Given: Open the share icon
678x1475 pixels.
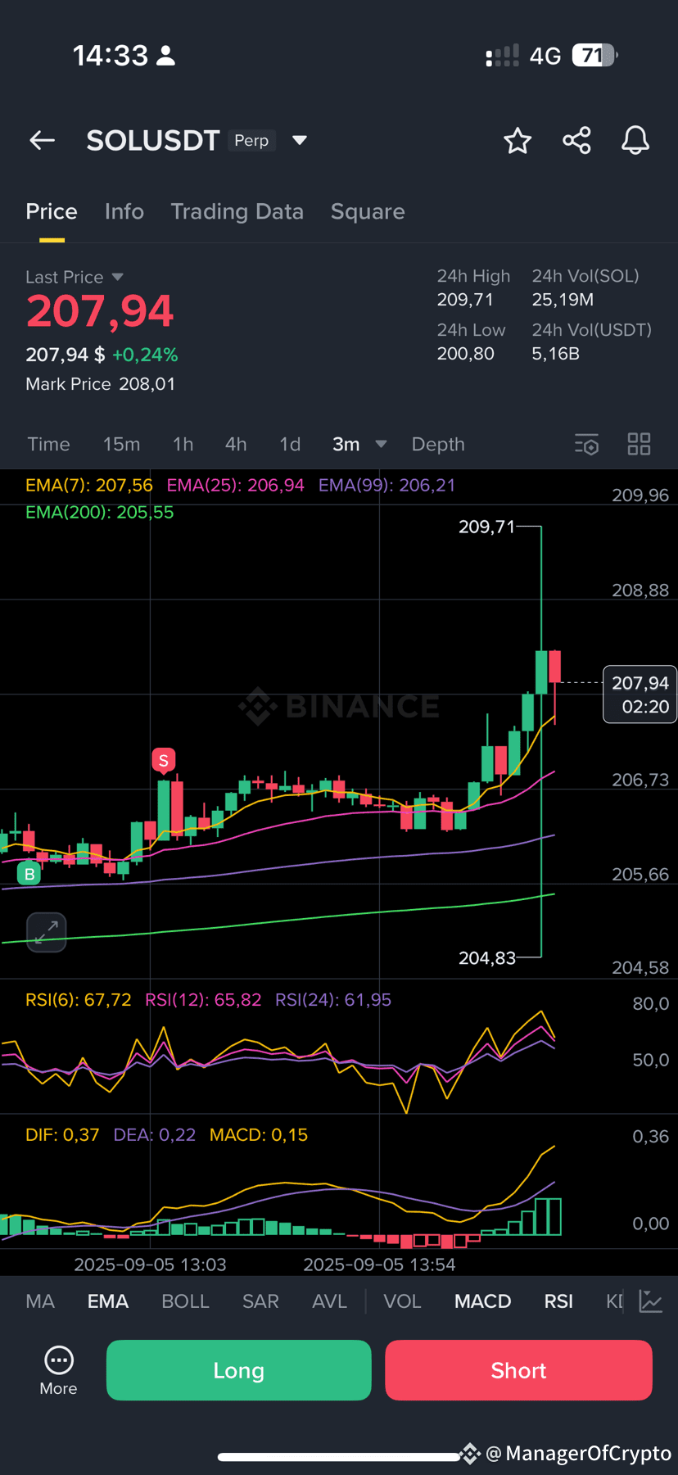Looking at the screenshot, I should tap(576, 141).
